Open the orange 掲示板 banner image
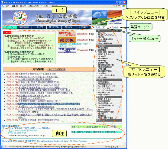Image resolution: width=168 pixels, height=149 pixels. pos(67,40)
